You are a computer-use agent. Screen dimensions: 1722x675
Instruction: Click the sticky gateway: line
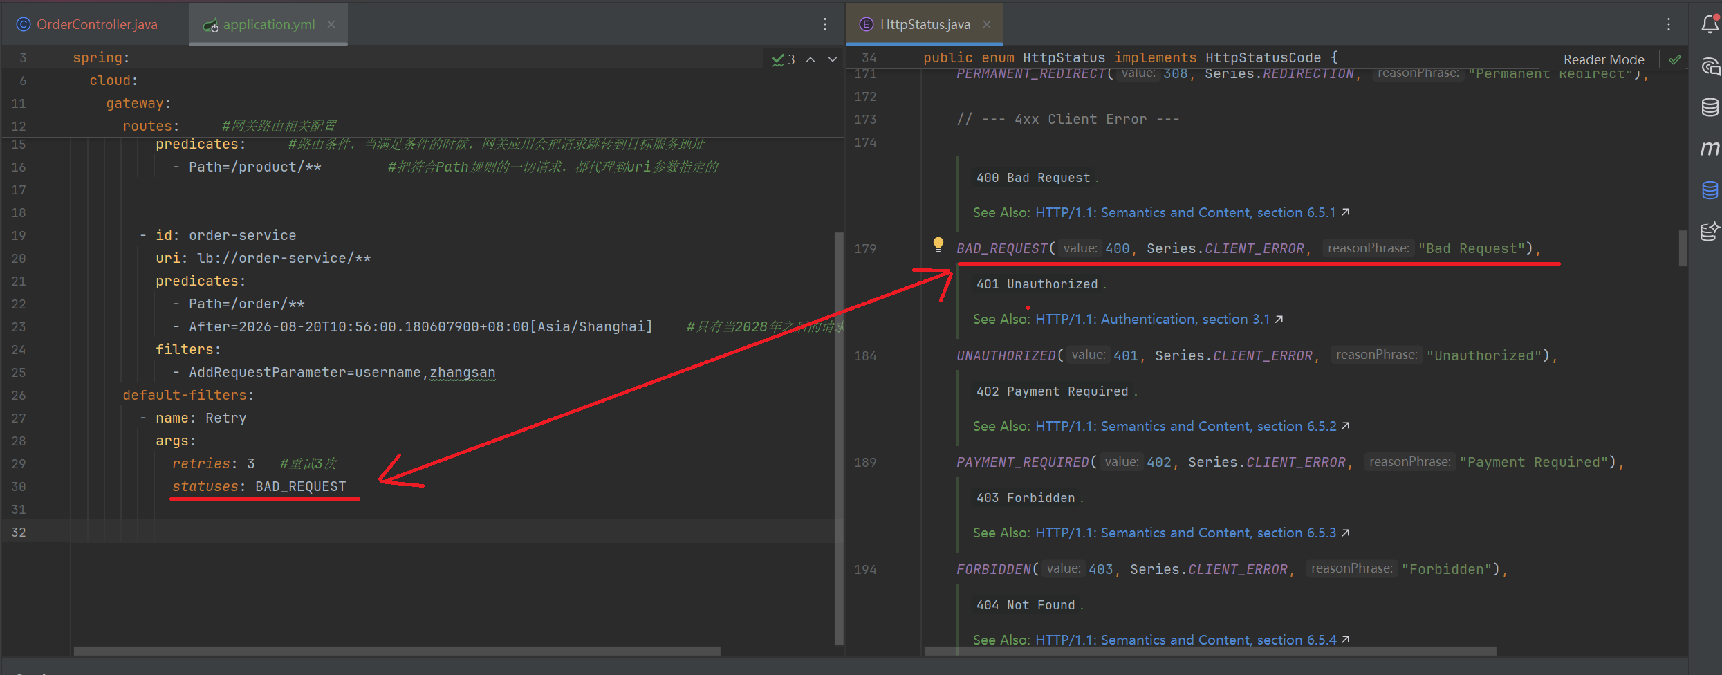138,103
